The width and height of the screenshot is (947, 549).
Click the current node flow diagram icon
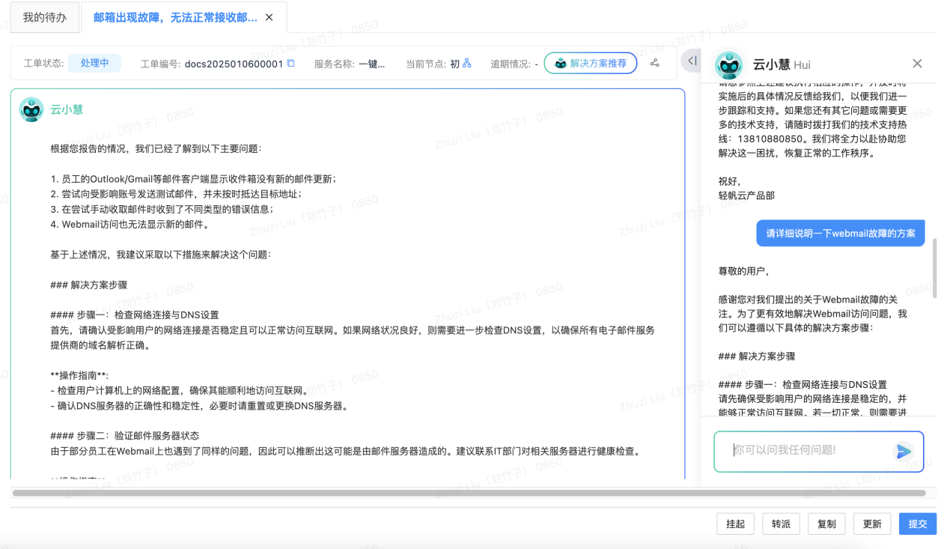[x=467, y=64]
